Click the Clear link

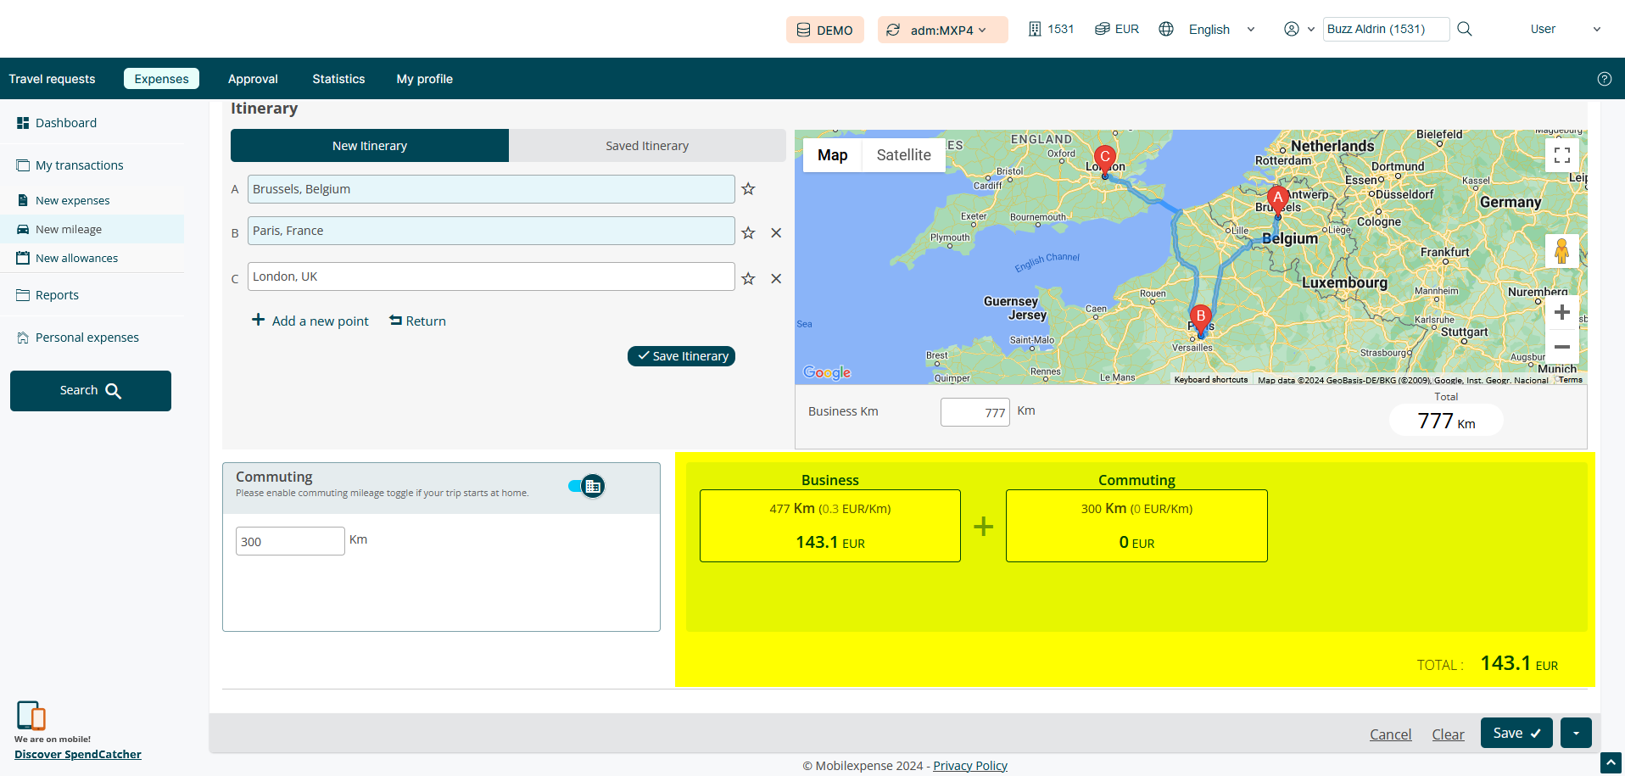pyautogui.click(x=1448, y=734)
